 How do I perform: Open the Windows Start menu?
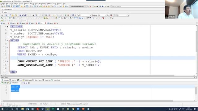coord(2,109)
